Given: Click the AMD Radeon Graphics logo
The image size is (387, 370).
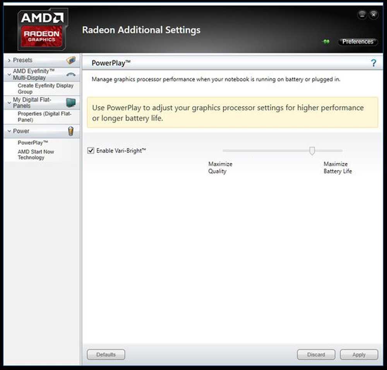Looking at the screenshot, I should (x=43, y=29).
